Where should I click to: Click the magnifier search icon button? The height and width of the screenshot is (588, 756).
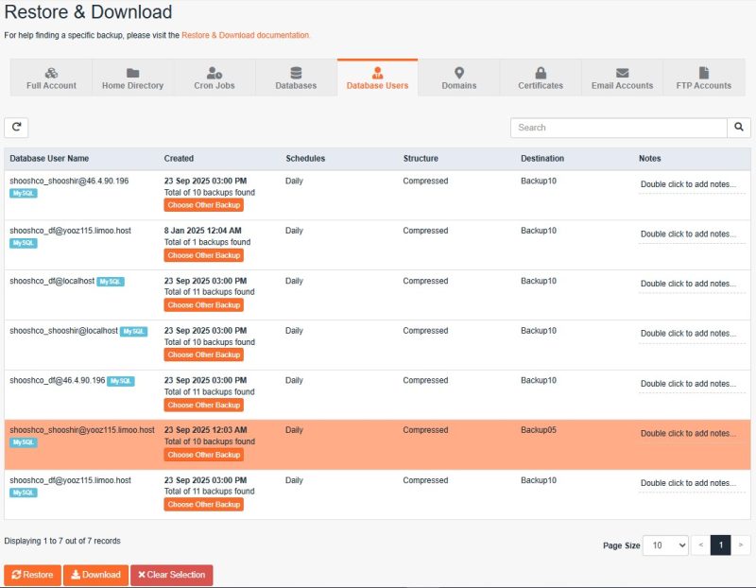click(x=739, y=128)
